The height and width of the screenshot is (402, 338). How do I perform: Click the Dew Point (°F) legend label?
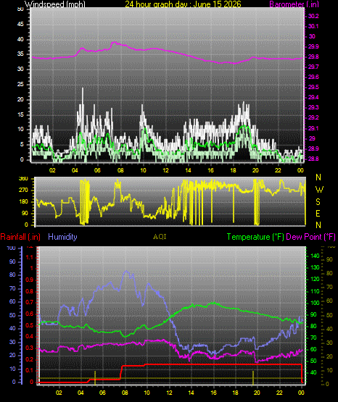(310, 237)
